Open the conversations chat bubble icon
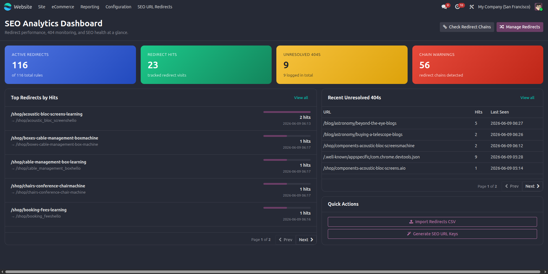This screenshot has height=274, width=548. point(444,7)
